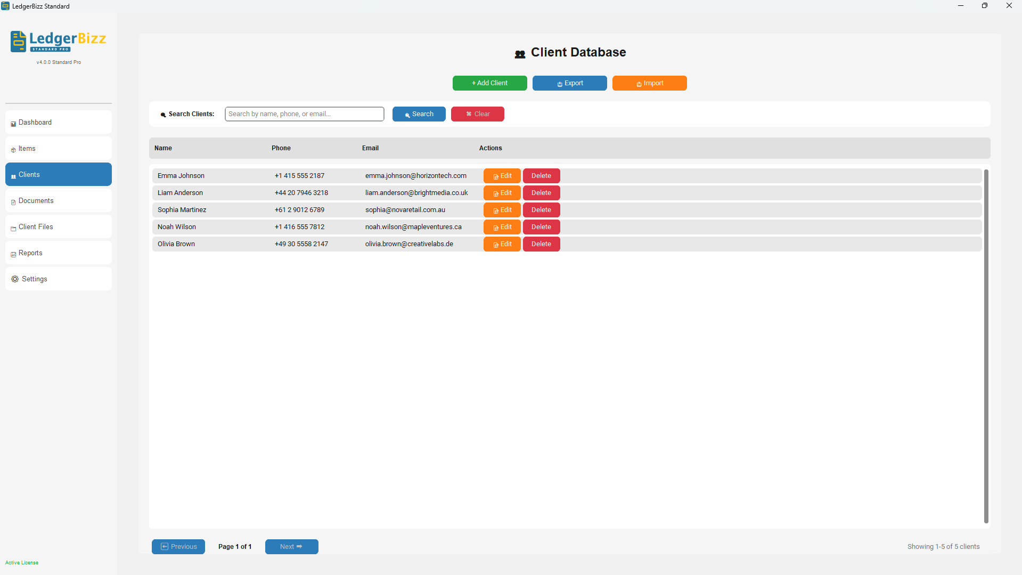The width and height of the screenshot is (1022, 575).
Task: Click the magnifier icon beside Search Clients
Action: coord(163,115)
